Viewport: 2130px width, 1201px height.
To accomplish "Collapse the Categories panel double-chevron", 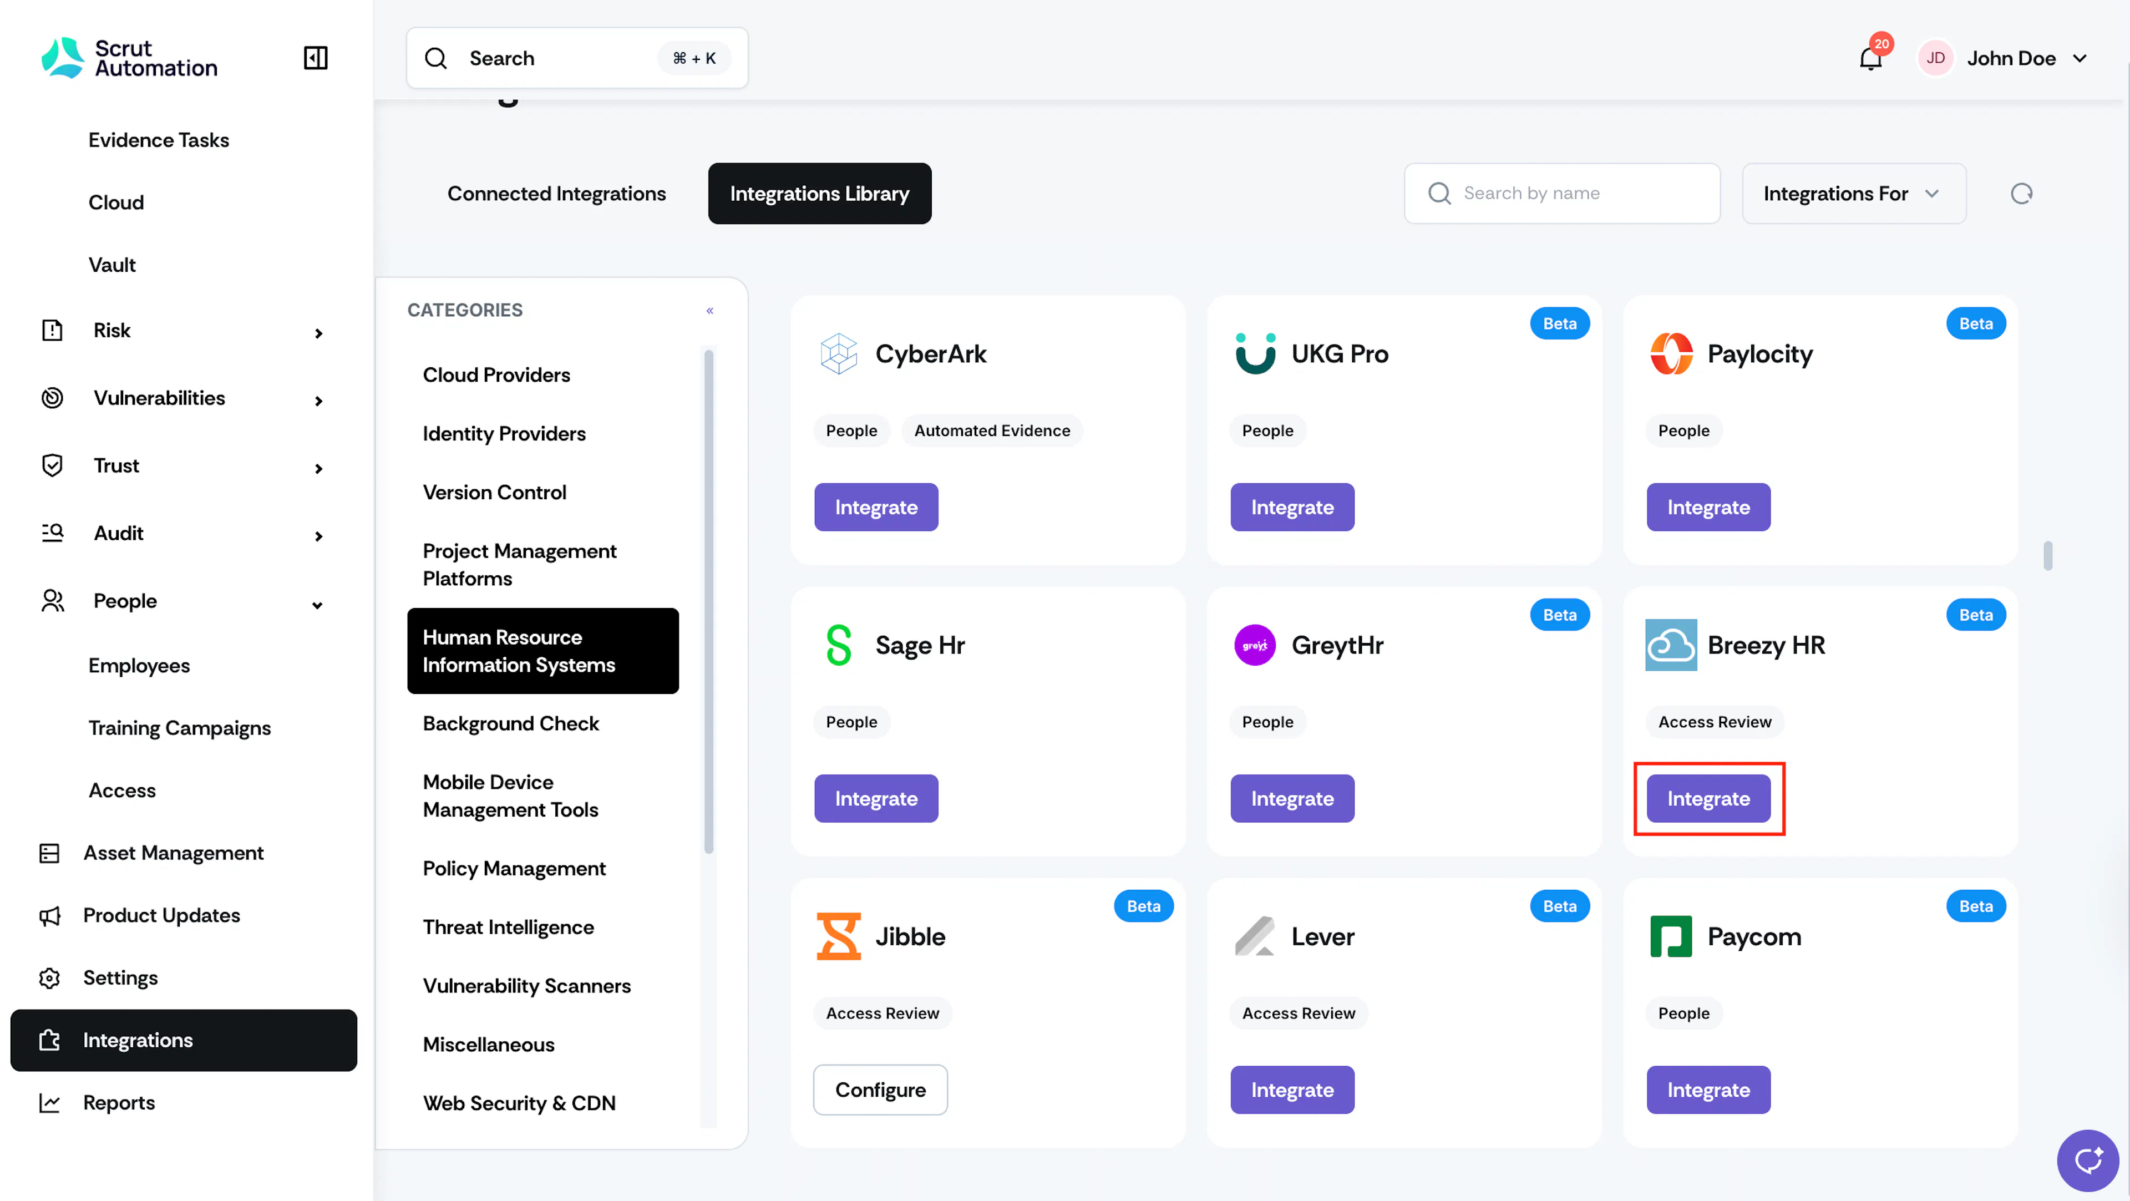I will pyautogui.click(x=709, y=310).
